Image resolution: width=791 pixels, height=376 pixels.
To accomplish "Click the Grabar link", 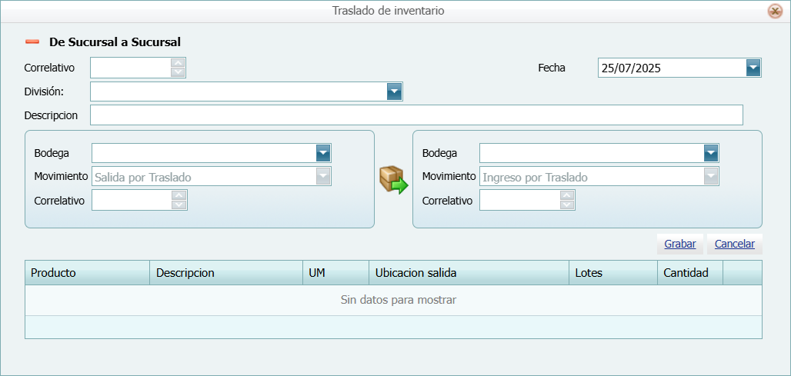I will (x=680, y=244).
